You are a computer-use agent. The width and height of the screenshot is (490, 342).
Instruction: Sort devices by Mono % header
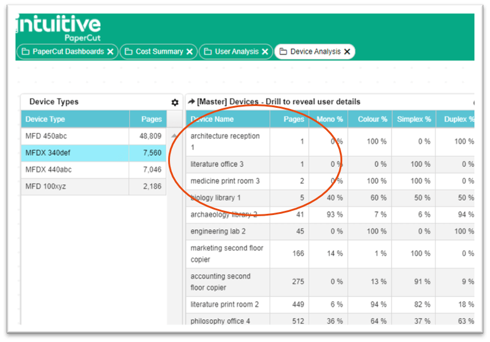coord(328,119)
